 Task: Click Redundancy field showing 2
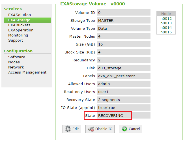click(124, 60)
